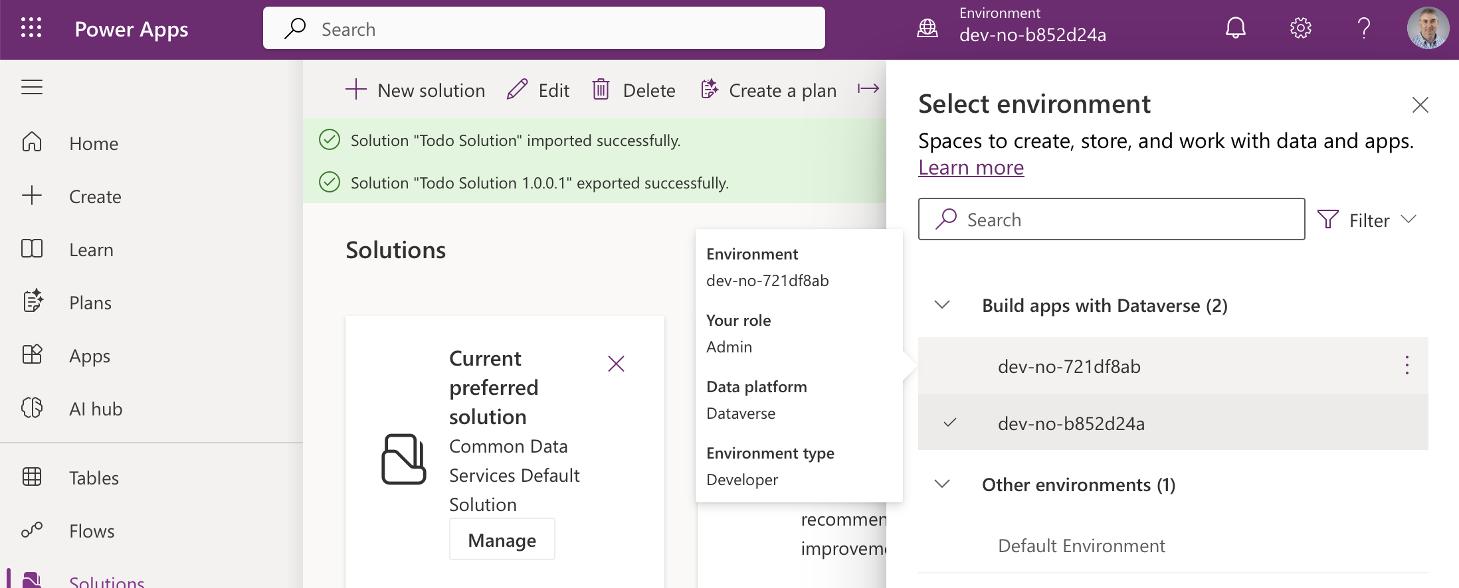Open the Learn more link
The height and width of the screenshot is (588, 1459).
(x=971, y=168)
